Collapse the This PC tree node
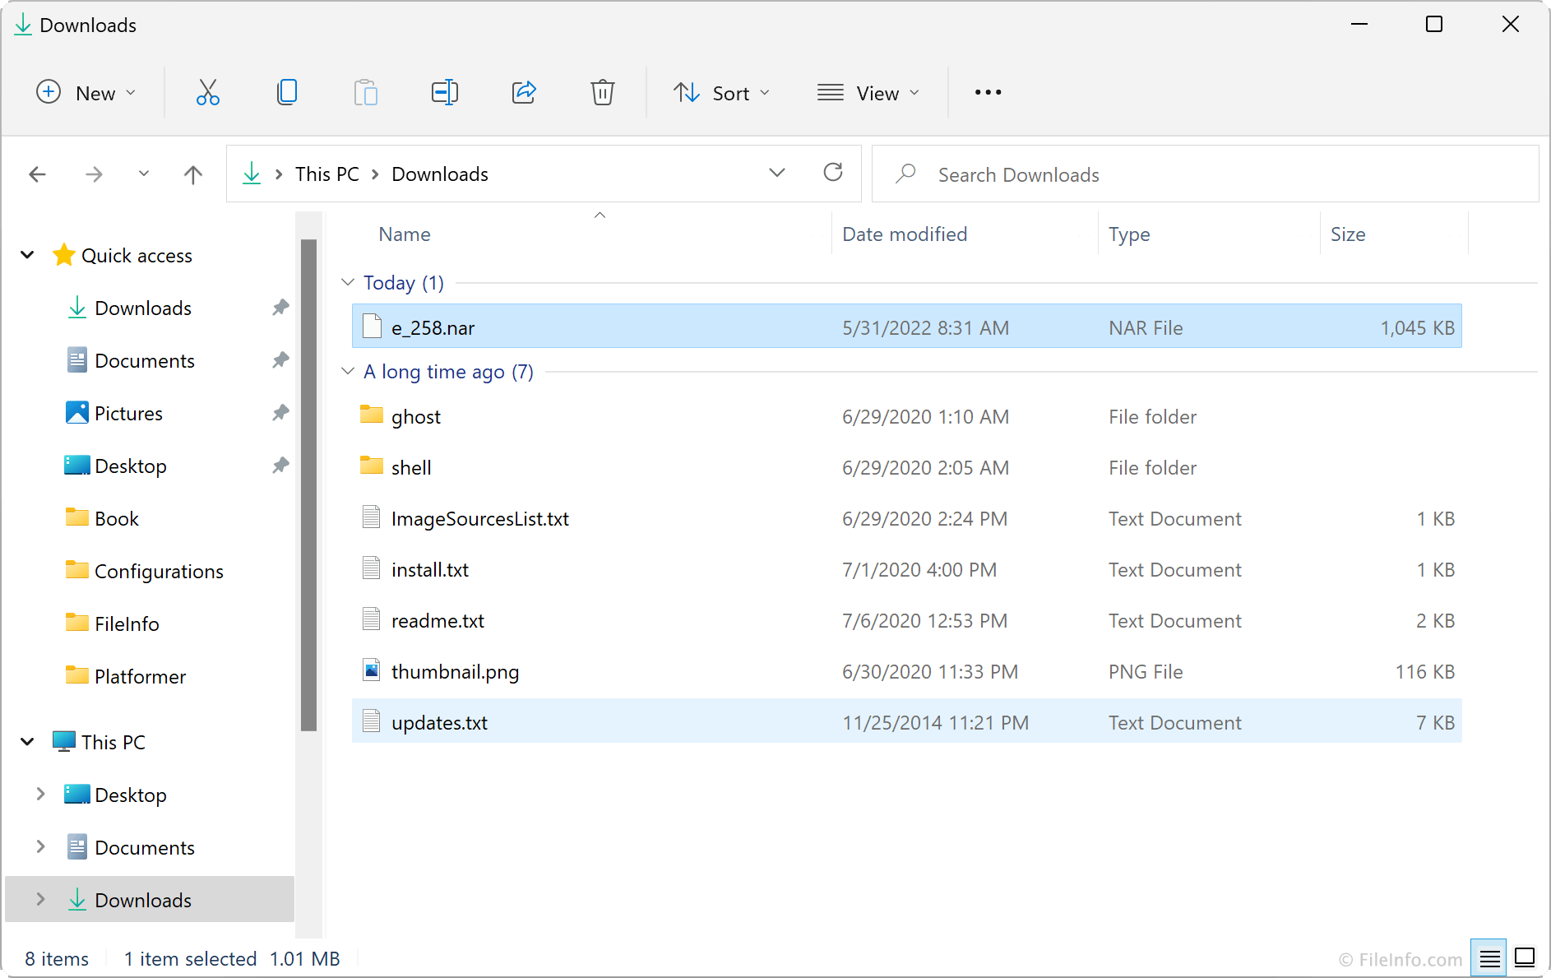The width and height of the screenshot is (1551, 978). (27, 742)
